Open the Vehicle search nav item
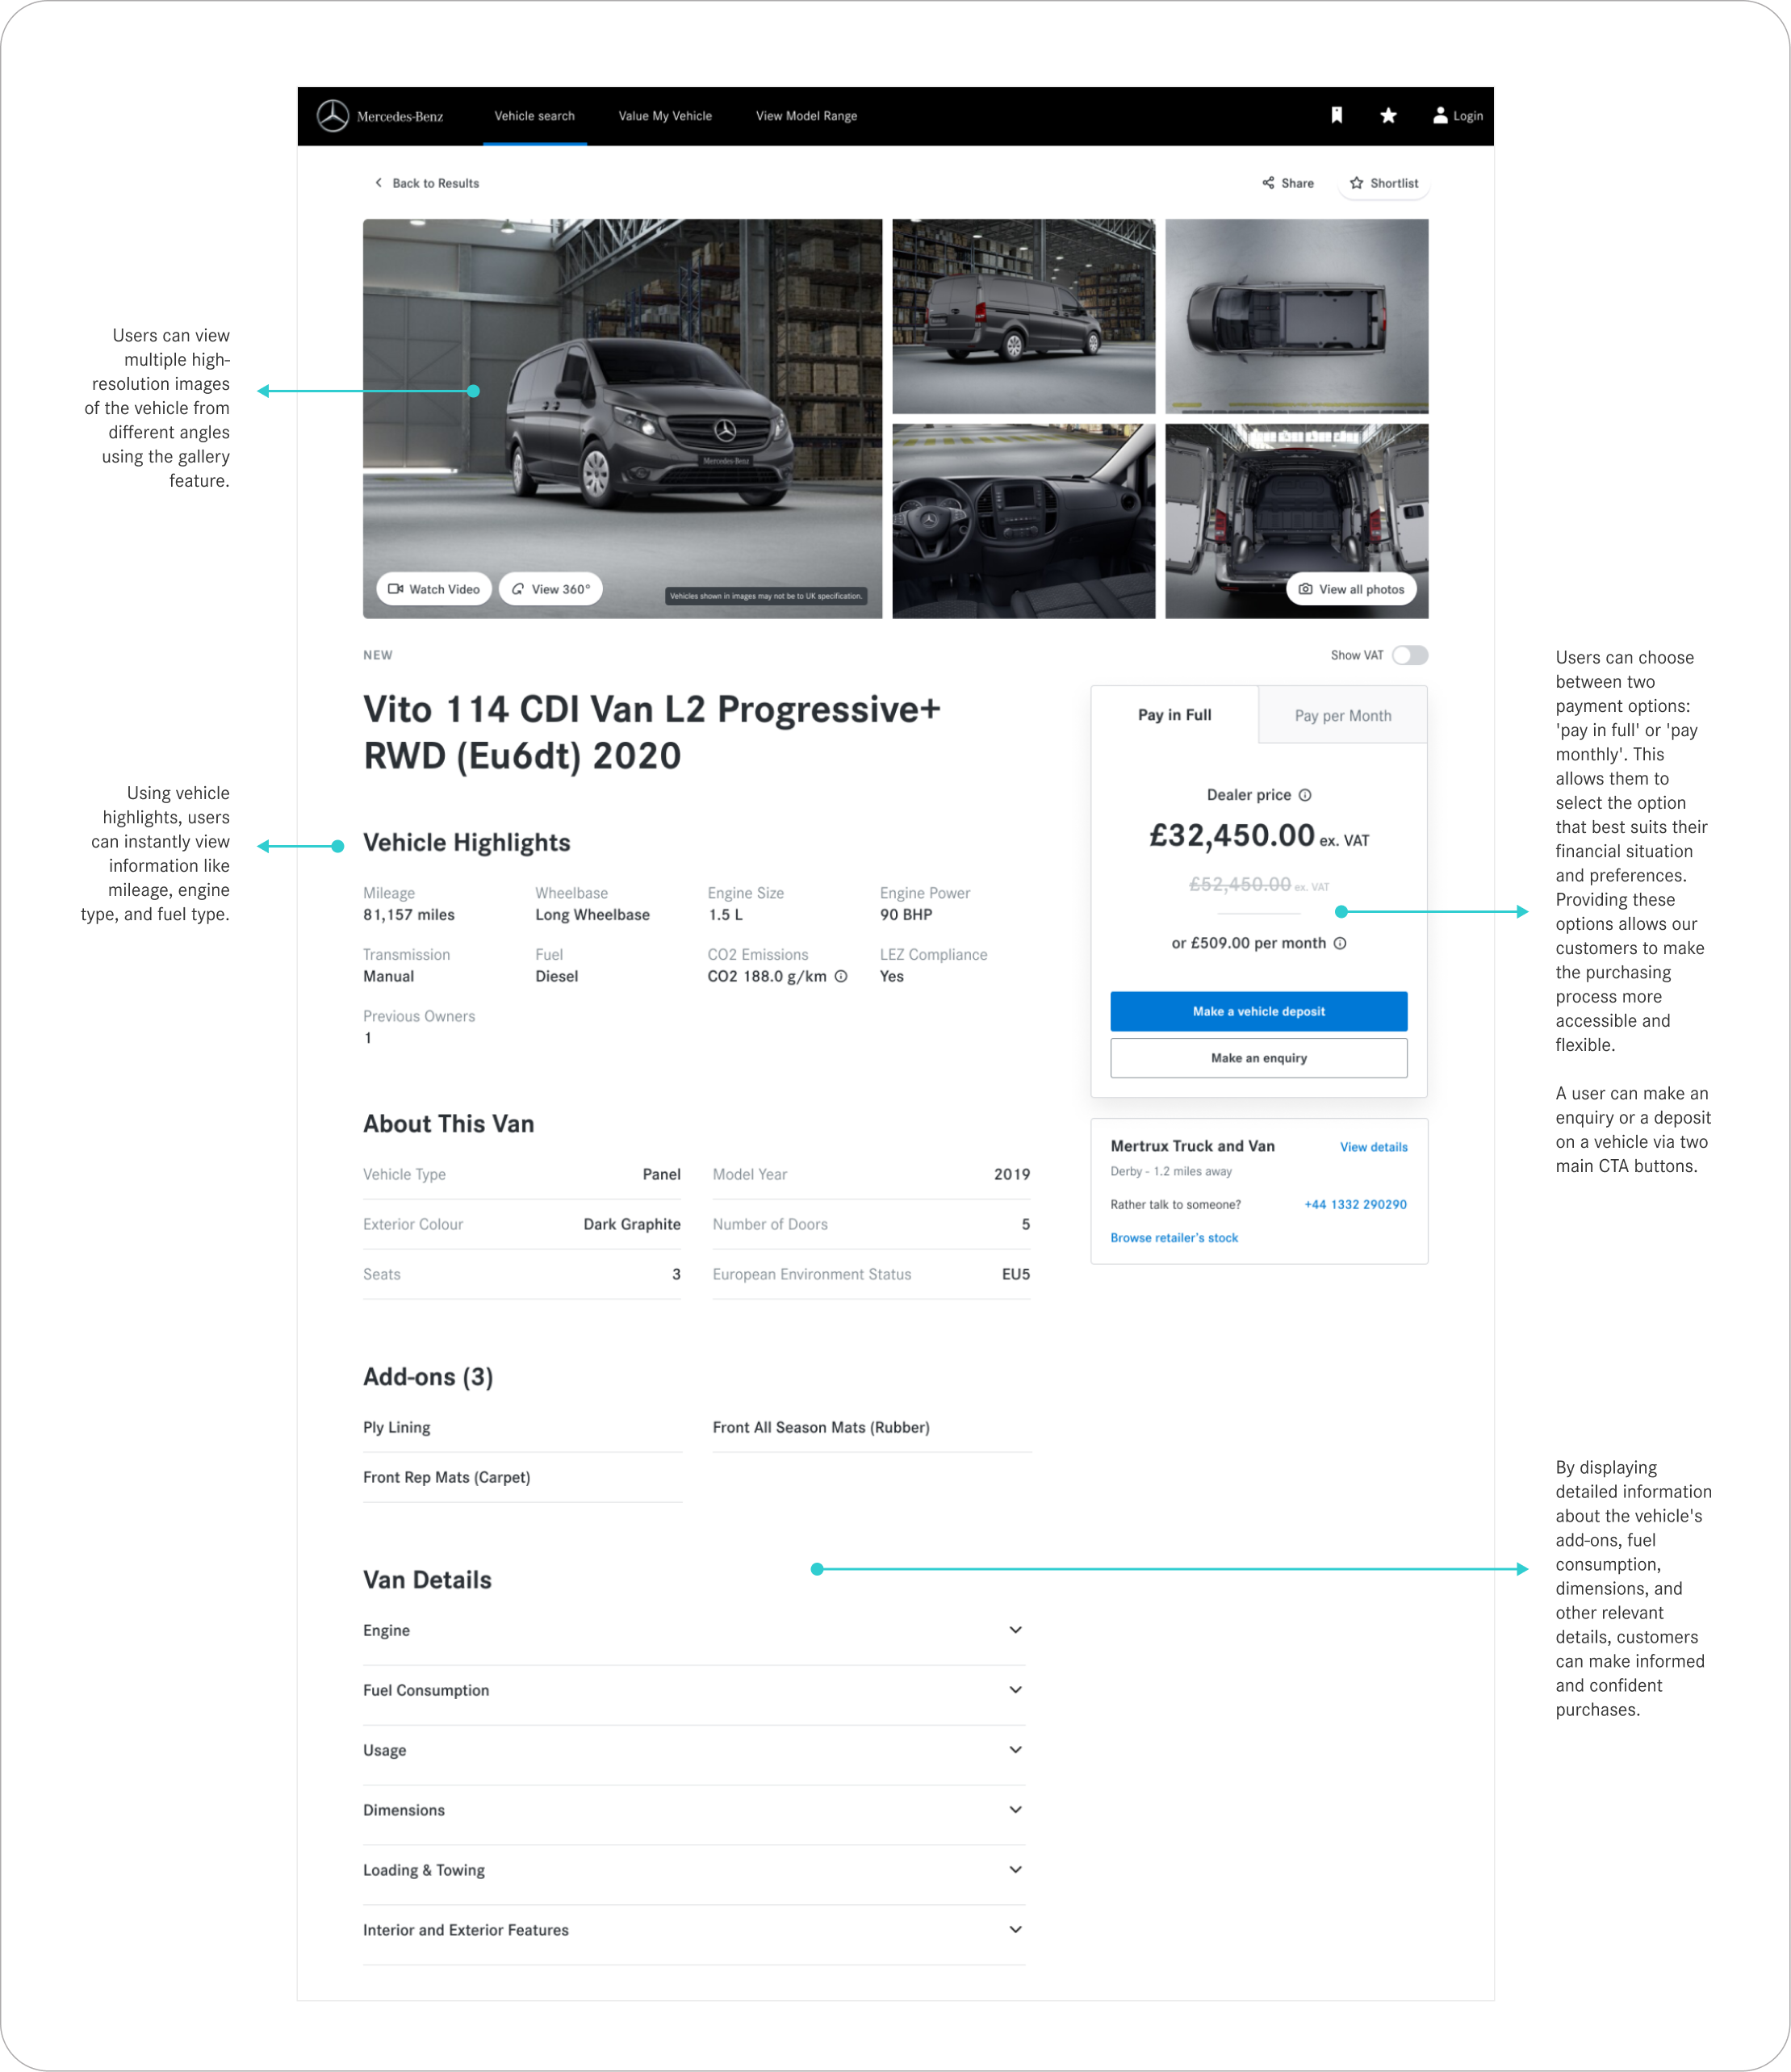Screen dimensions: 1791x2072 [535, 116]
